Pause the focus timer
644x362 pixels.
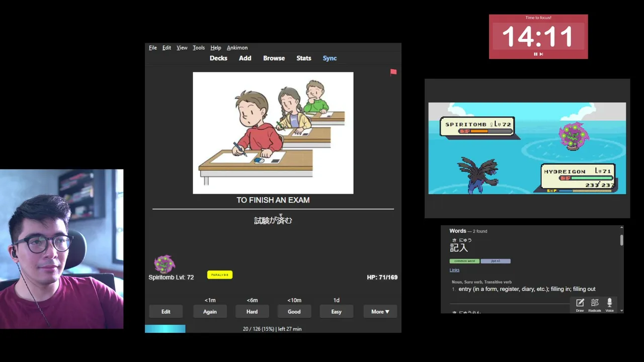click(x=535, y=54)
